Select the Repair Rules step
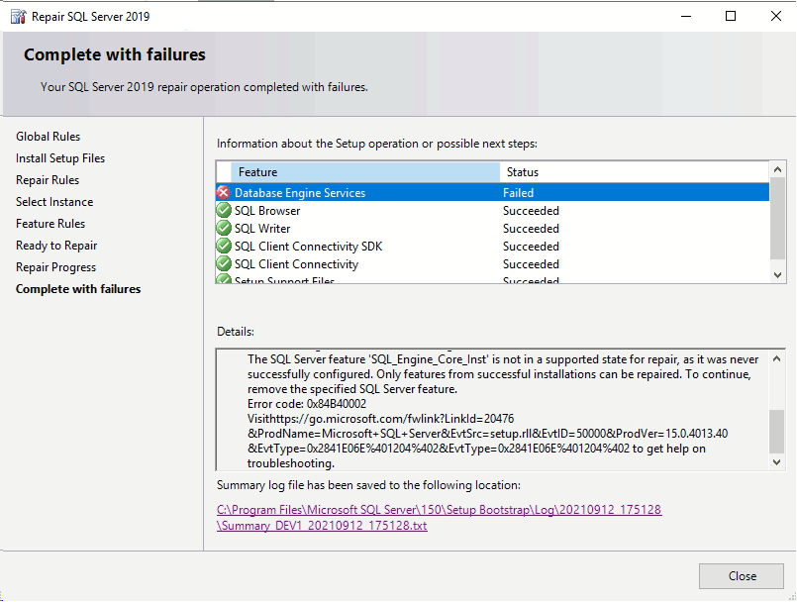 [46, 179]
